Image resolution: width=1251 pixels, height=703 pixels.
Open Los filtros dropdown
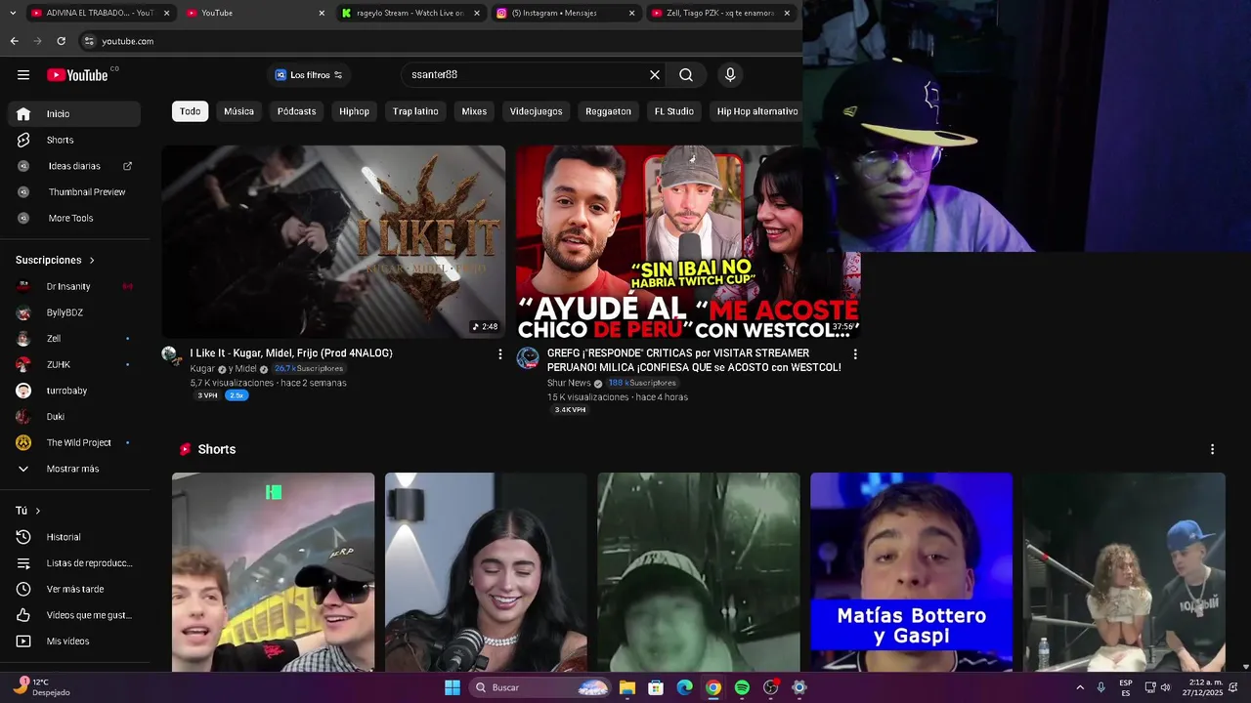click(x=309, y=75)
